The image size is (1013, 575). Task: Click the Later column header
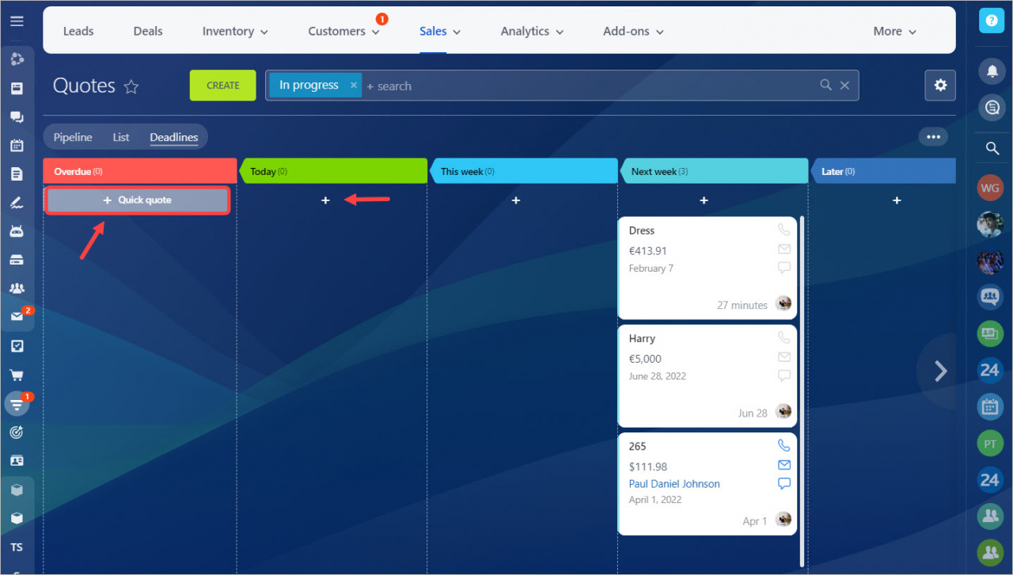(883, 171)
